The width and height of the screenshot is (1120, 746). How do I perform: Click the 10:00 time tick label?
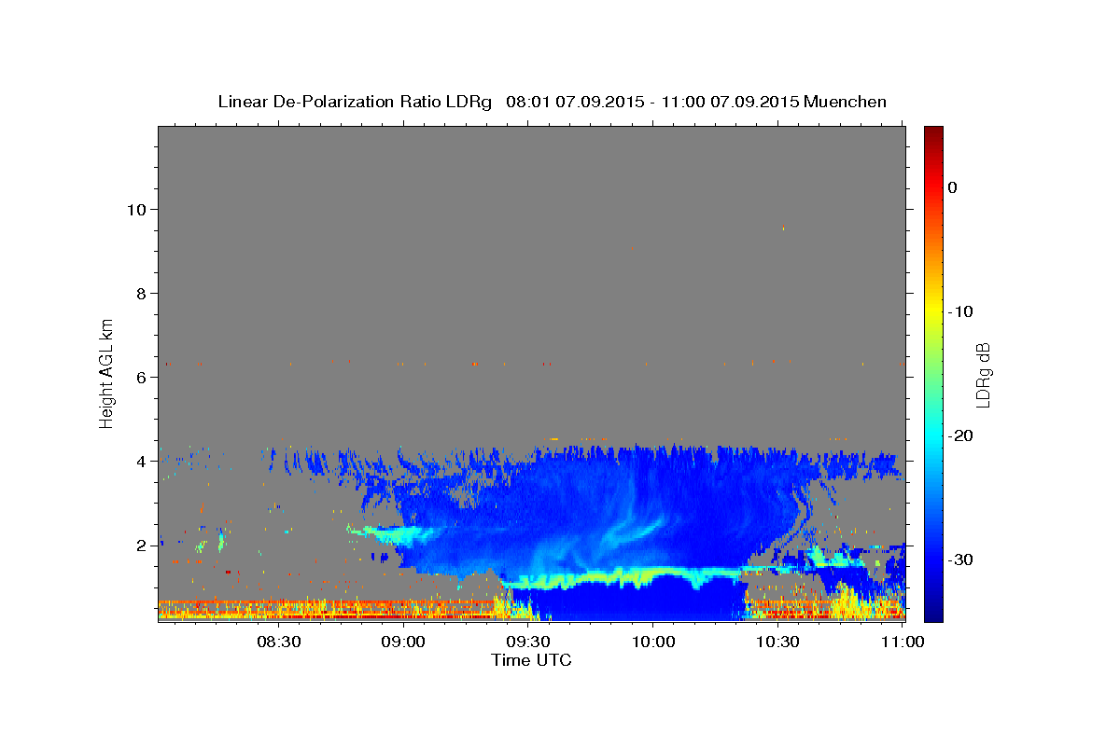click(x=652, y=642)
